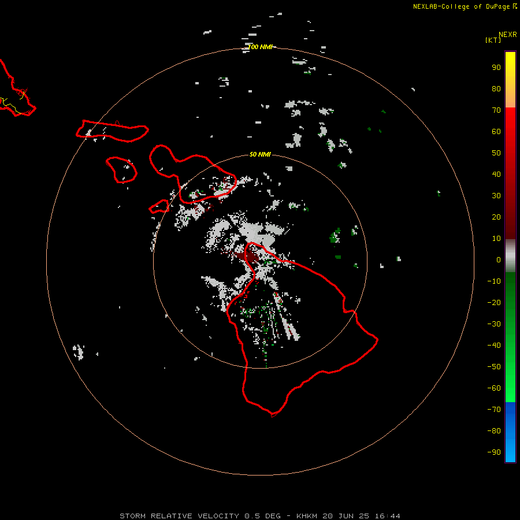Click the 20 value on the velocity scale
520x520 pixels.
pos(496,217)
